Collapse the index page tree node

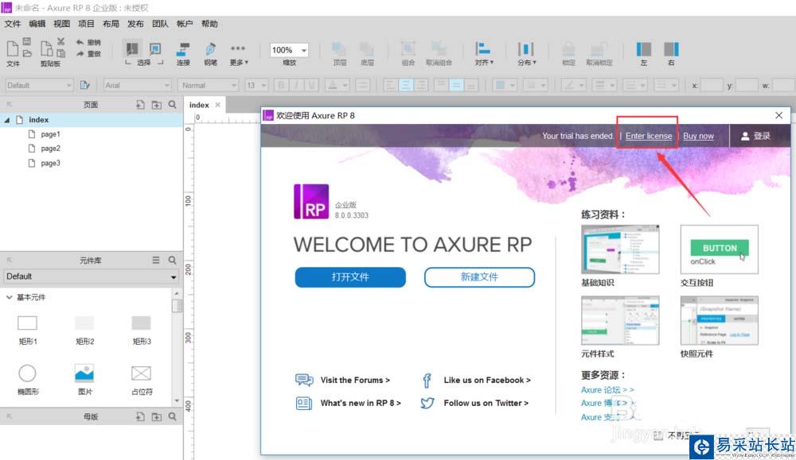pos(7,120)
